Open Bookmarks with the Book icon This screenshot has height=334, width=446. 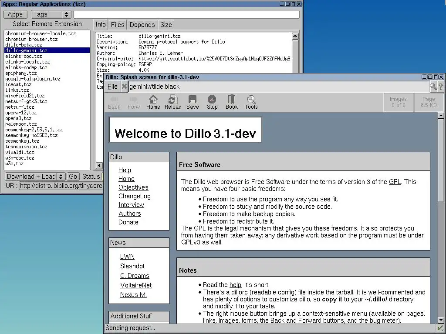click(232, 102)
